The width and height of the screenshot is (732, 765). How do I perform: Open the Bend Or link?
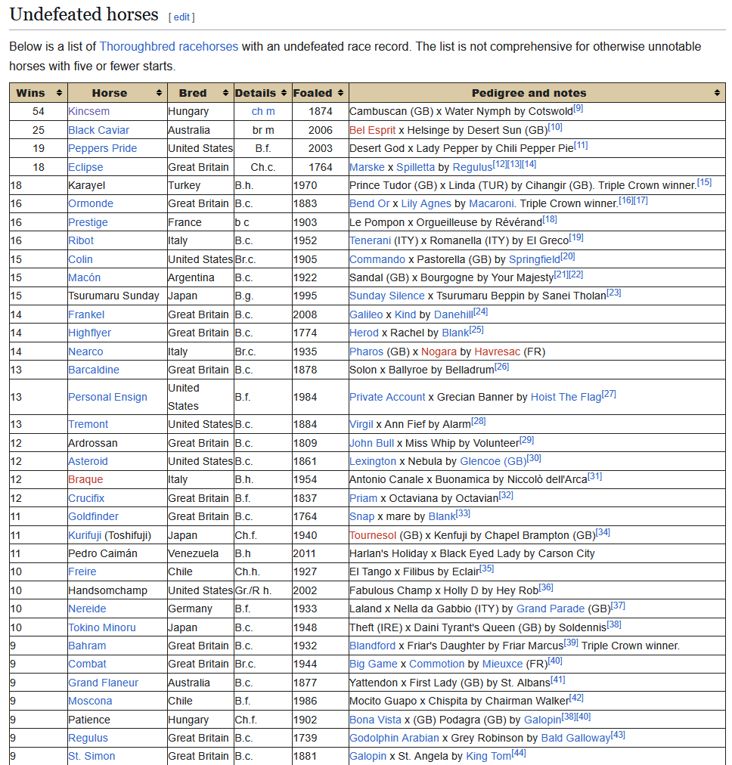[x=370, y=203]
